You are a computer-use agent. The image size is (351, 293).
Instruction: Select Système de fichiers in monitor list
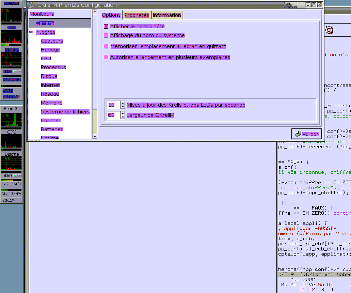(65, 112)
